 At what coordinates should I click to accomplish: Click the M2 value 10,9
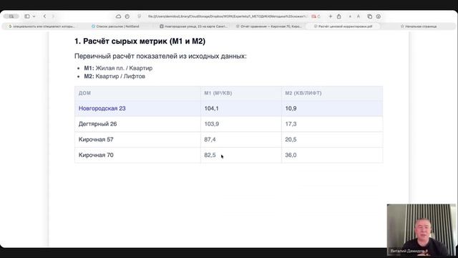tap(291, 108)
